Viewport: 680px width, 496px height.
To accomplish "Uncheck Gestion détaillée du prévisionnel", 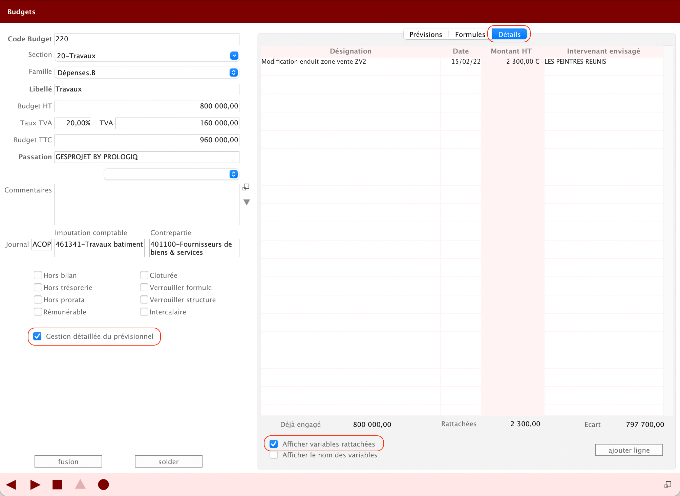I will 37,336.
